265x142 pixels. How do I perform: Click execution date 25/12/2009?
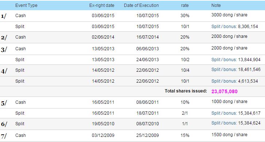148,135
